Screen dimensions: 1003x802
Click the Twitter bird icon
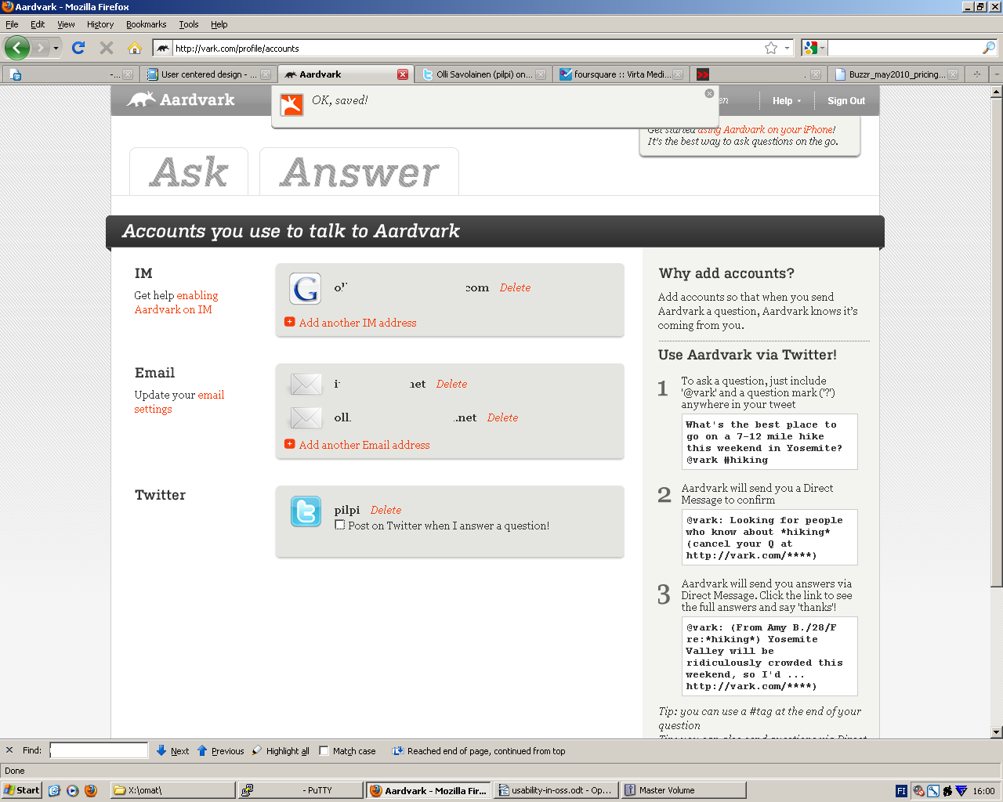point(306,511)
